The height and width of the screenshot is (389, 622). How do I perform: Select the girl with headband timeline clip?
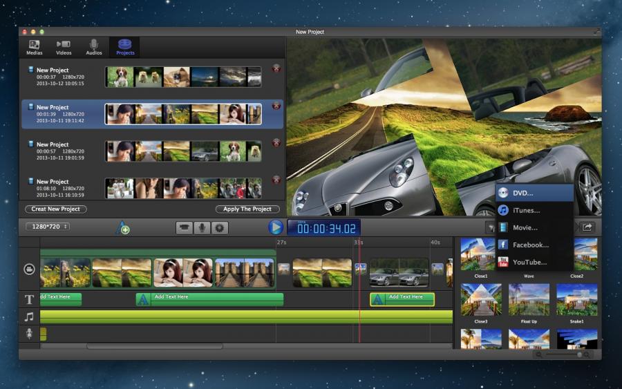[x=183, y=273]
